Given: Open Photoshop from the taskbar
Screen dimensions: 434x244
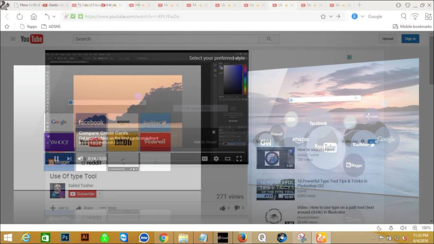Looking at the screenshot, I should [65, 238].
